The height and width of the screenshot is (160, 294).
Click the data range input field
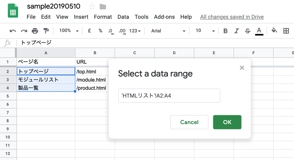(x=169, y=96)
